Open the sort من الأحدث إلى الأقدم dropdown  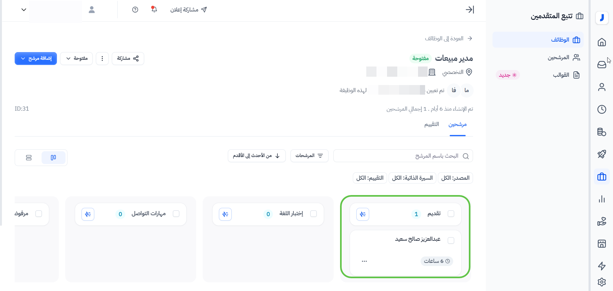coord(257,156)
